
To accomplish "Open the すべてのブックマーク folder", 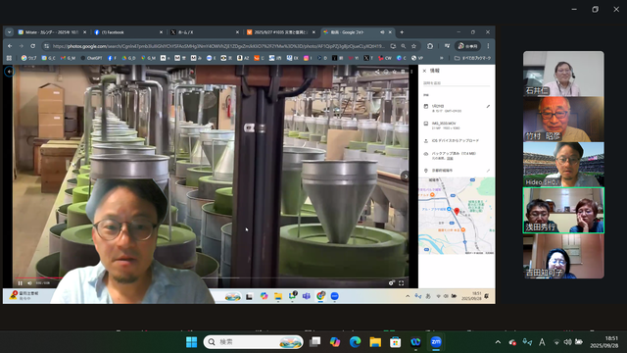I will [472, 58].
